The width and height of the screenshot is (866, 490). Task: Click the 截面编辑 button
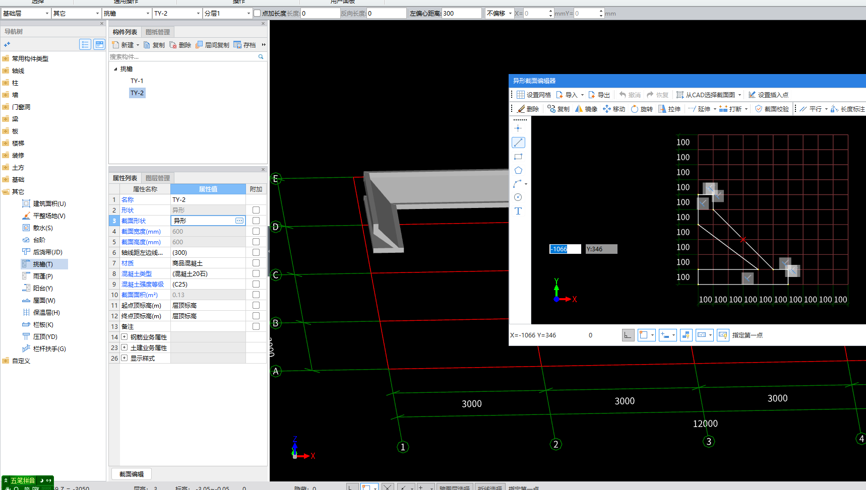132,474
